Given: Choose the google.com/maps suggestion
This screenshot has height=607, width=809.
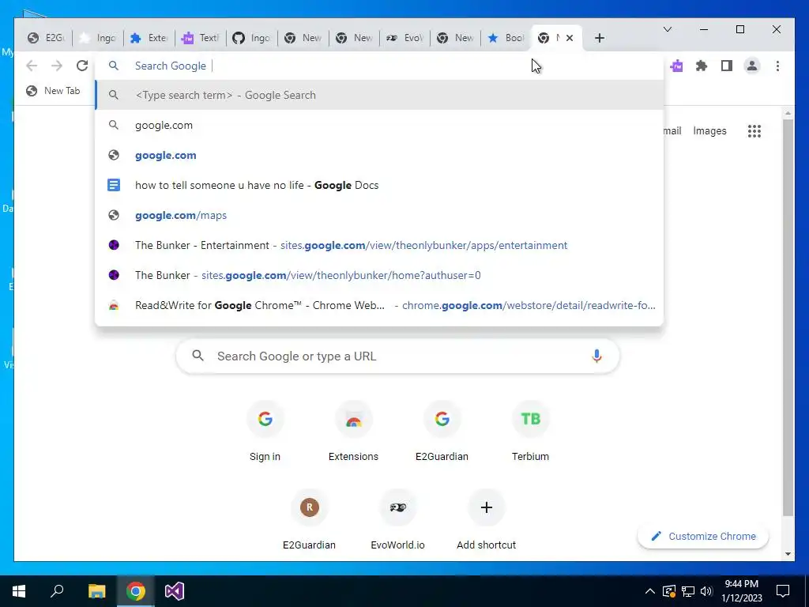Looking at the screenshot, I should click(x=379, y=215).
